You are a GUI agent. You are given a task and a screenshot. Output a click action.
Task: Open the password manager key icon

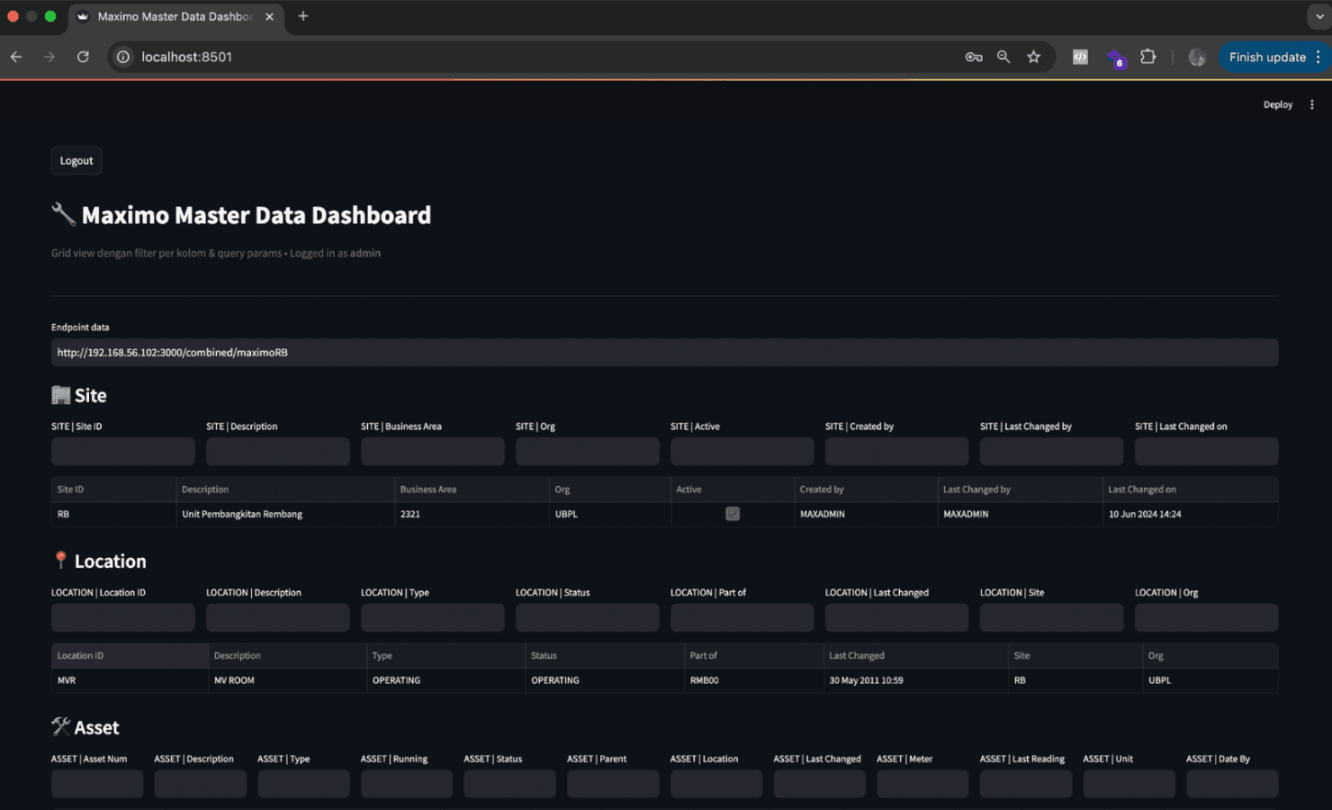tap(973, 57)
